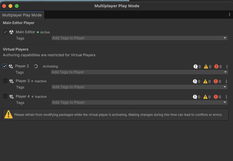
Task: Click the authoring capabilities restricted text
Action: click(49, 55)
